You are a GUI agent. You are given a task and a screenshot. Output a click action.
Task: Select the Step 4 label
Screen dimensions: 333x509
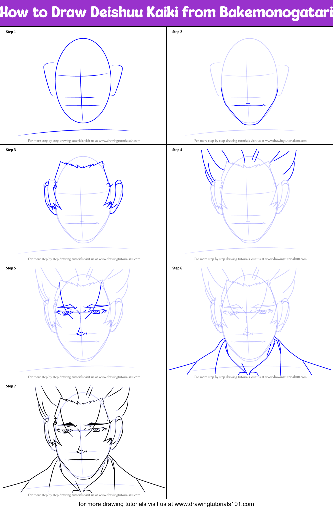coord(177,150)
